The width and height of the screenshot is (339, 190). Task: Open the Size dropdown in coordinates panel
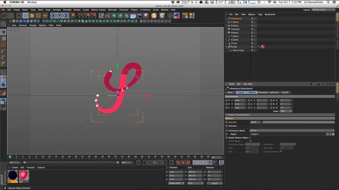[195, 183]
